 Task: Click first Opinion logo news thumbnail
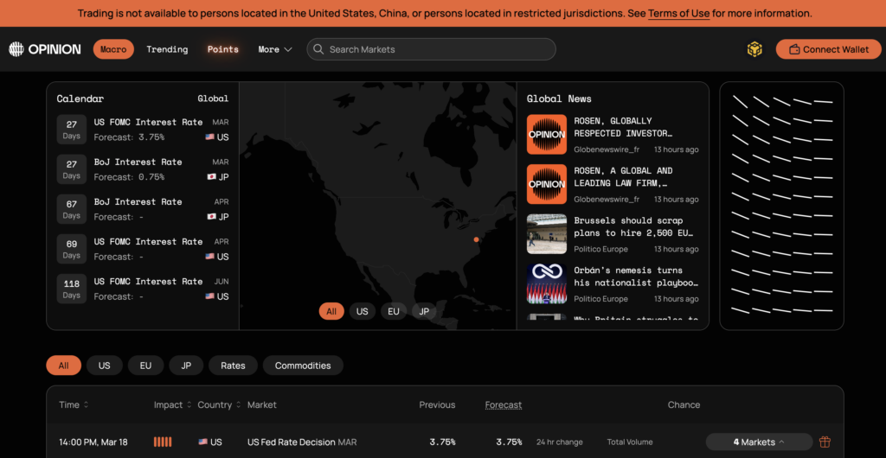pyautogui.click(x=547, y=135)
